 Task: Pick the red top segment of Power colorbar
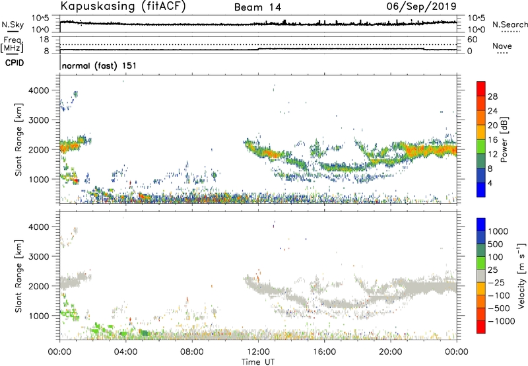coord(481,89)
